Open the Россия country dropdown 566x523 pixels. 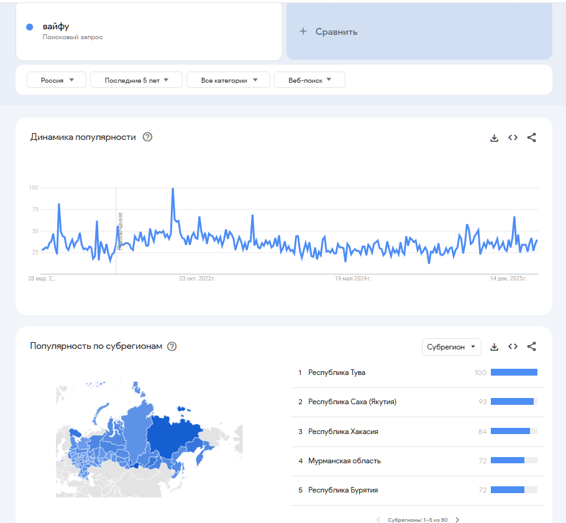click(x=57, y=80)
